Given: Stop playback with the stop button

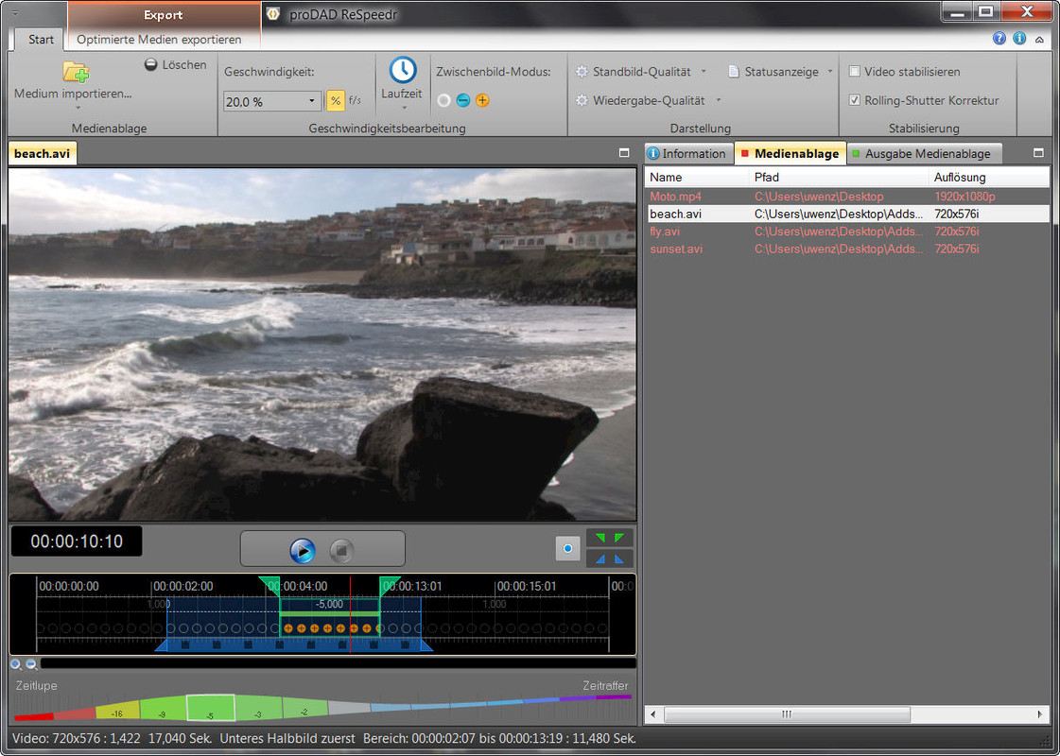Looking at the screenshot, I should tap(341, 550).
